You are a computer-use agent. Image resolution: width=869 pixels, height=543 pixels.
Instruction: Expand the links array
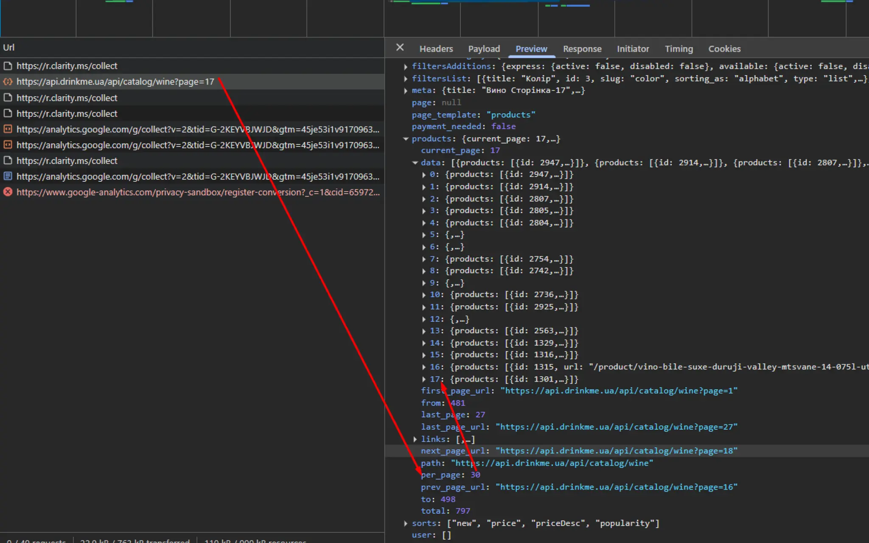[x=415, y=439]
